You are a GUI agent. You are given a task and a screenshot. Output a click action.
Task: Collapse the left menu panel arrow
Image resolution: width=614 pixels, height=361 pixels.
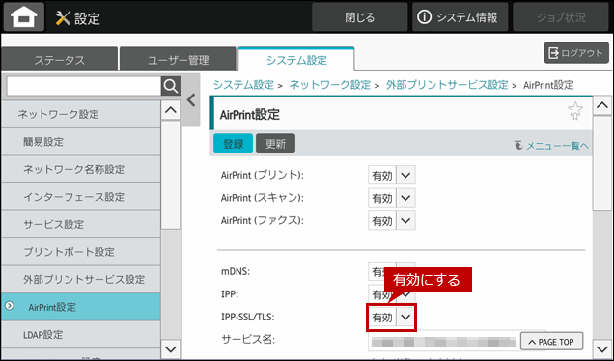(x=191, y=100)
